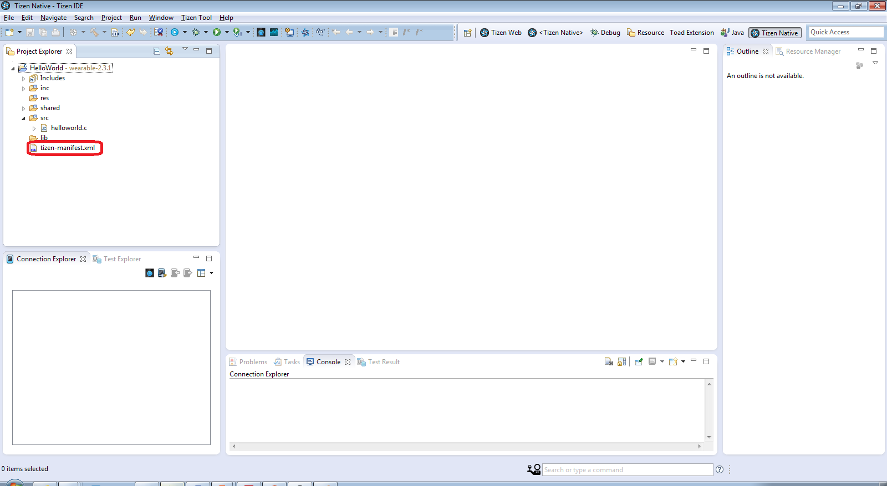Viewport: 887px width, 486px height.
Task: Select the Tizen Native perspective button
Action: click(775, 33)
